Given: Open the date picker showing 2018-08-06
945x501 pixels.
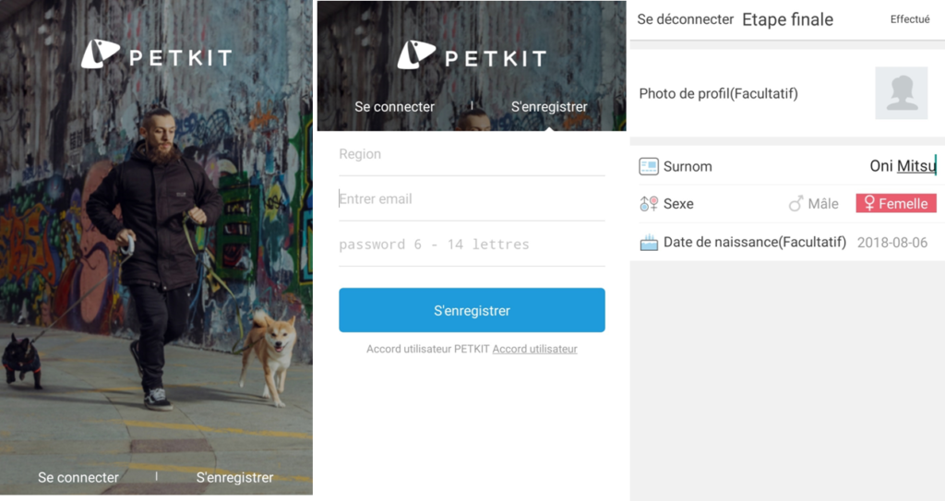Looking at the screenshot, I should [892, 243].
